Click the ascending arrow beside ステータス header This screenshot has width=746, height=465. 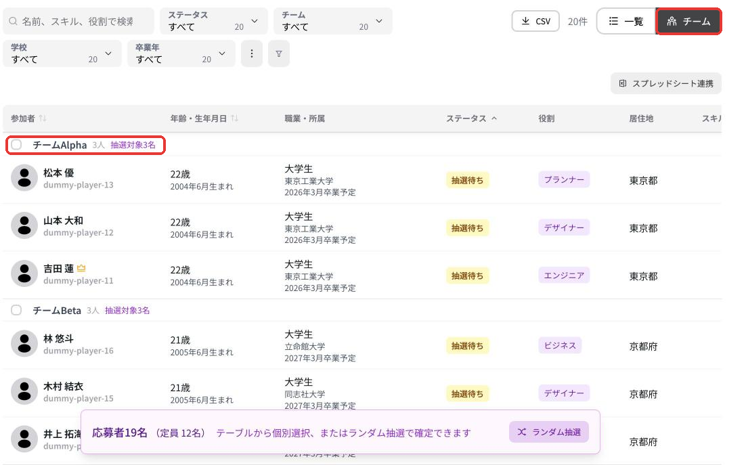(494, 118)
